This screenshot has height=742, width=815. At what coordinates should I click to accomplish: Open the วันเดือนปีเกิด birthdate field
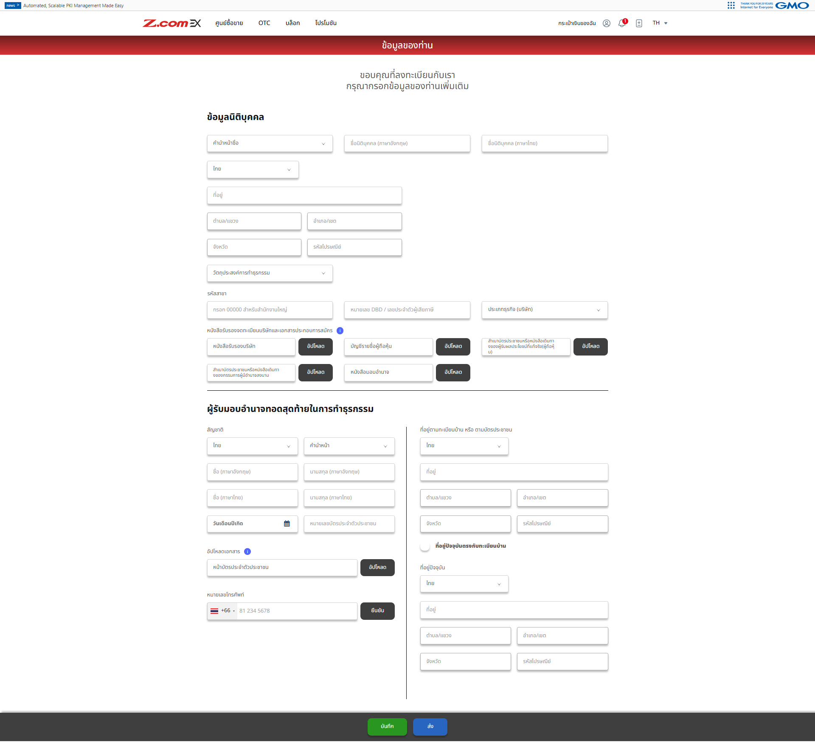(x=253, y=524)
